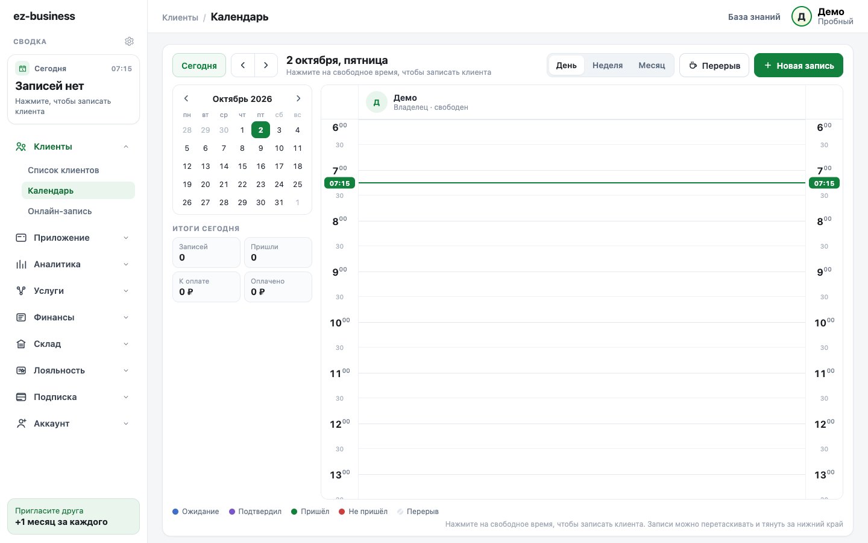Expand the Финансы section chevron
Image resolution: width=868 pixels, height=543 pixels.
point(126,317)
